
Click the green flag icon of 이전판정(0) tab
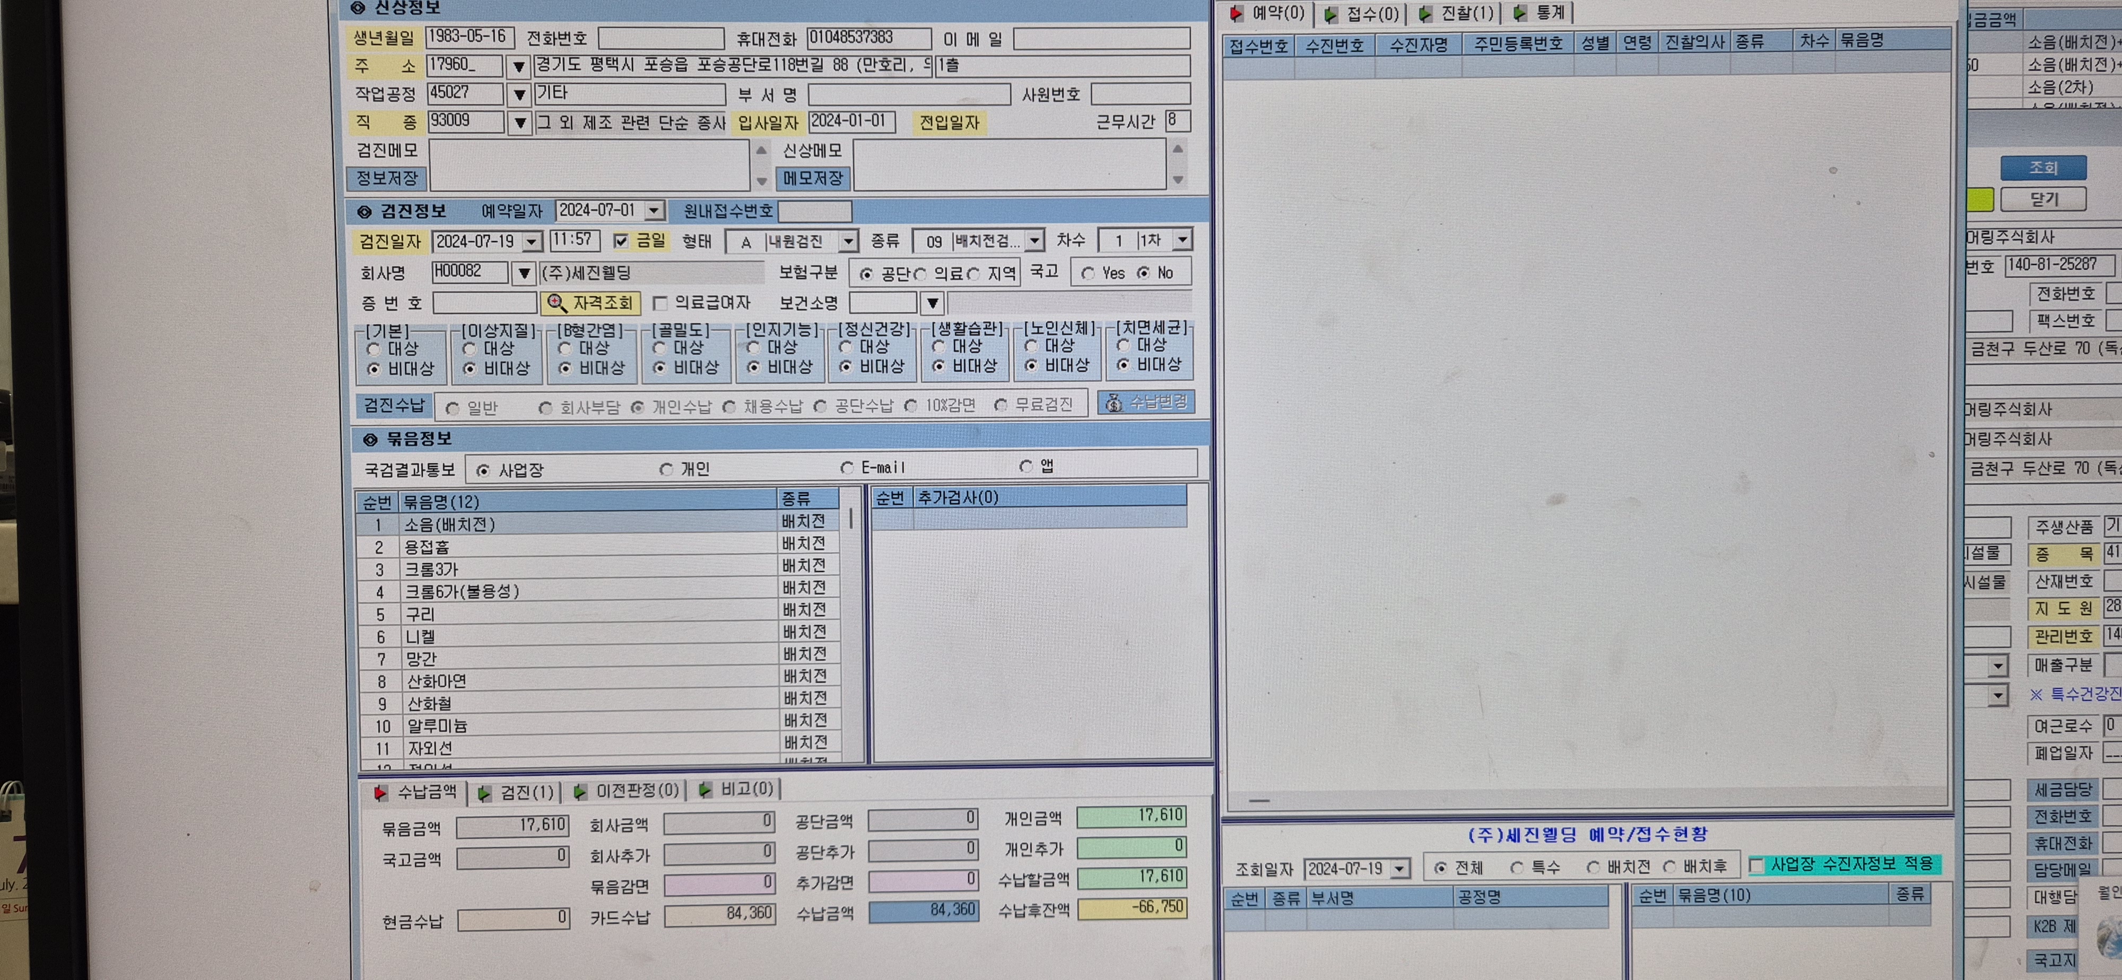[x=580, y=791]
